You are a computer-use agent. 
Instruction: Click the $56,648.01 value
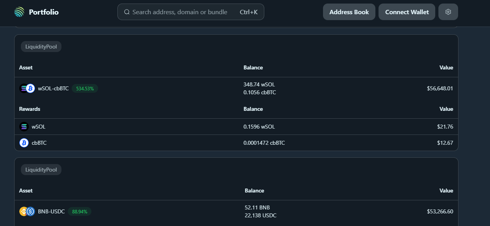coord(440,88)
